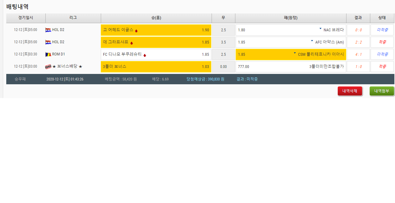Click the 패(원정) column header
This screenshot has width=395, height=203.
pos(290,18)
